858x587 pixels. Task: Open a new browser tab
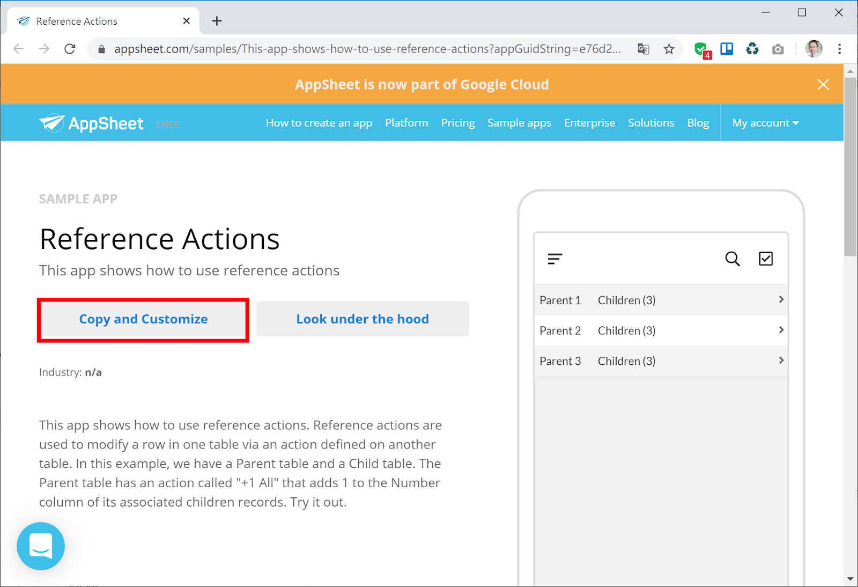pos(217,21)
